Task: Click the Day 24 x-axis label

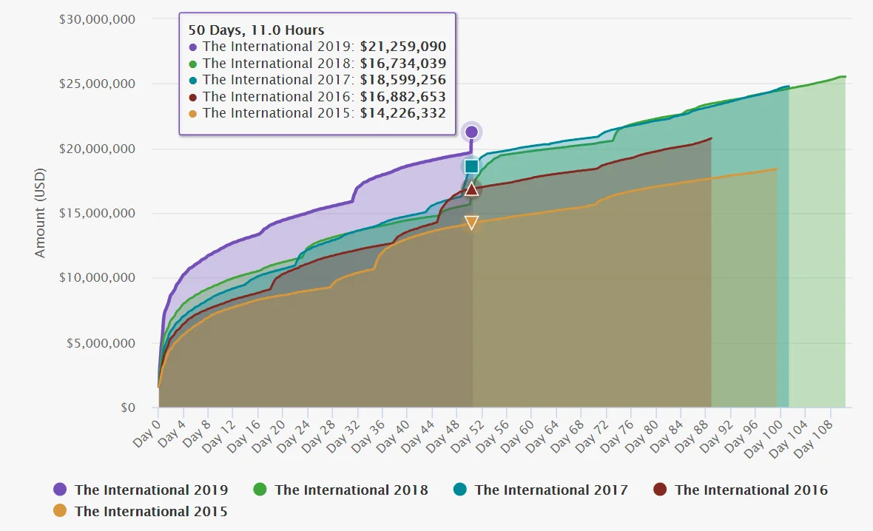Action: (293, 436)
